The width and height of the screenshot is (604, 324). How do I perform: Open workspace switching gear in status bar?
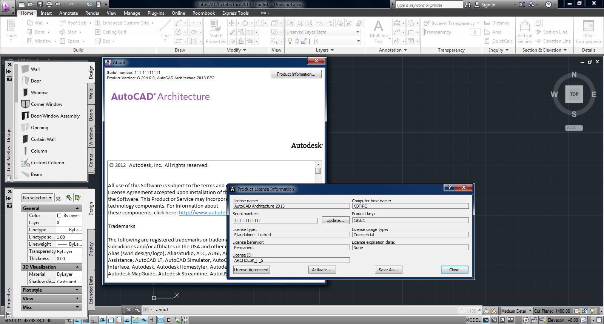click(526, 320)
